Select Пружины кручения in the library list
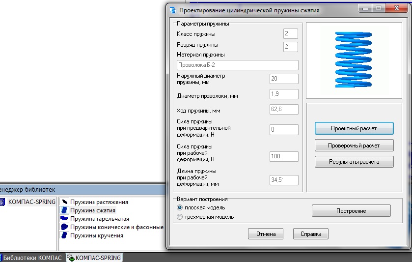This screenshot has height=262, width=412. (97, 235)
